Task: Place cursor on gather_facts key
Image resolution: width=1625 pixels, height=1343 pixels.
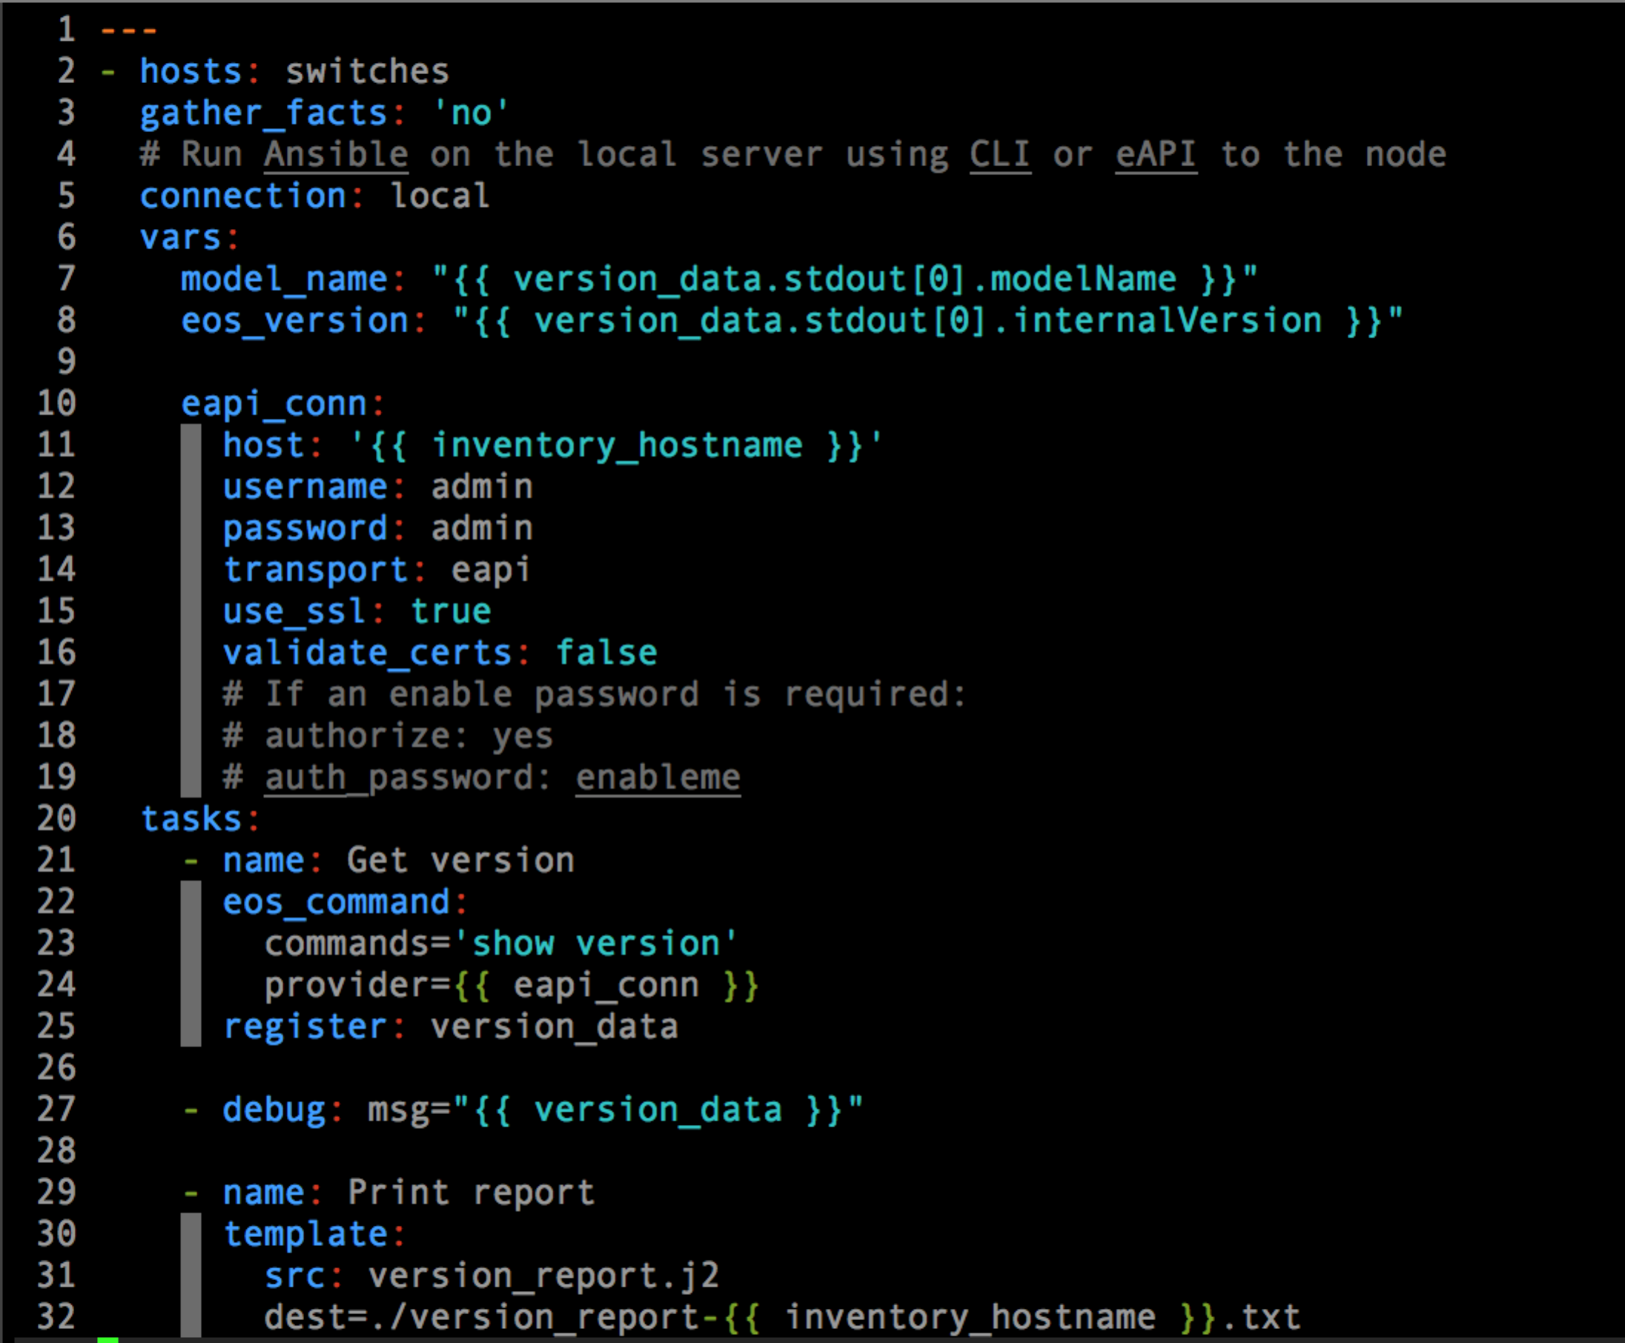Action: point(263,113)
